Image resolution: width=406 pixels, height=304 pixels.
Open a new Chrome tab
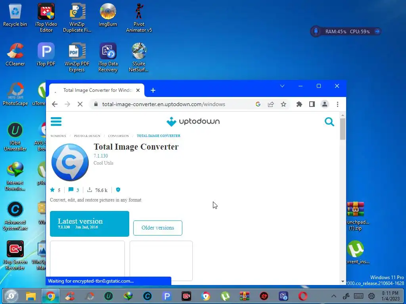pos(153,90)
